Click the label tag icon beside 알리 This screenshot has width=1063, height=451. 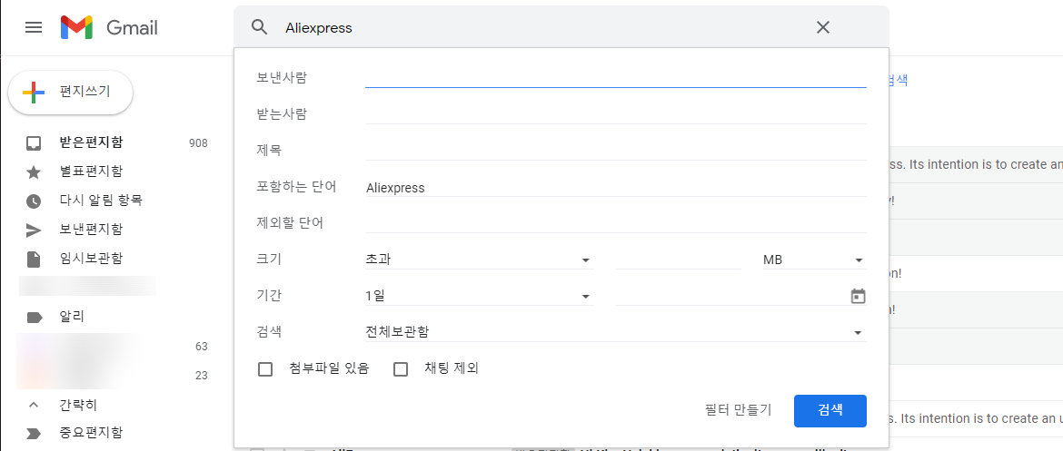pyautogui.click(x=34, y=317)
